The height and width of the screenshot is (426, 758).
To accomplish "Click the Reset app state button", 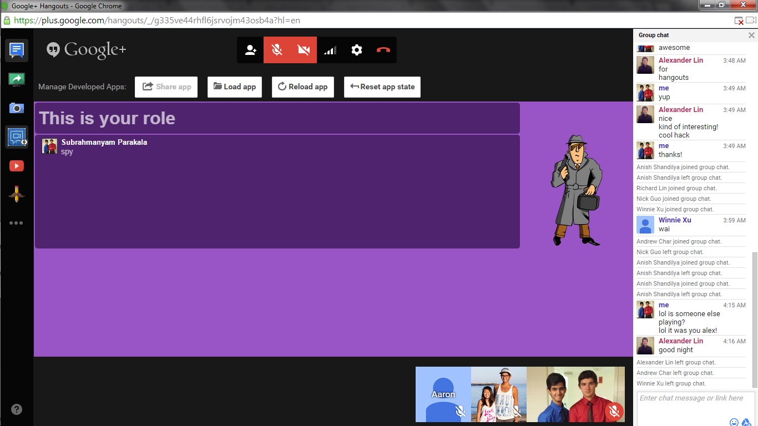I will tap(382, 87).
